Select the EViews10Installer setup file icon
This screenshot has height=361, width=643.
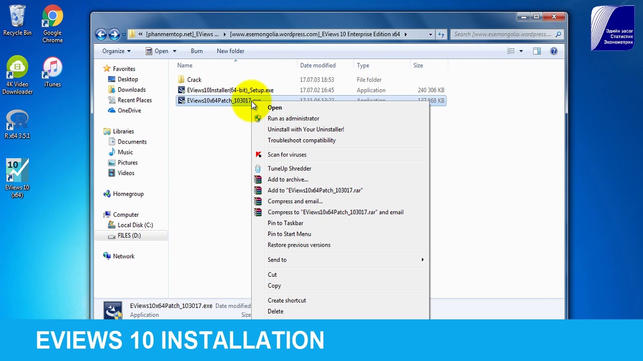pos(181,90)
